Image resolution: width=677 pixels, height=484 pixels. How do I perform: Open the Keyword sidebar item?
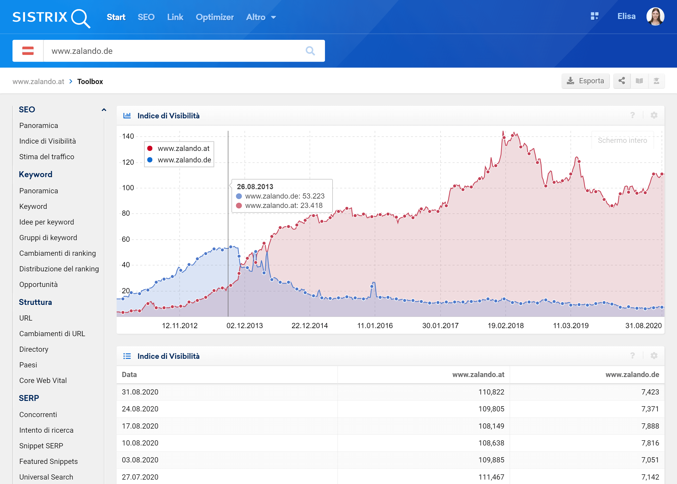(33, 206)
